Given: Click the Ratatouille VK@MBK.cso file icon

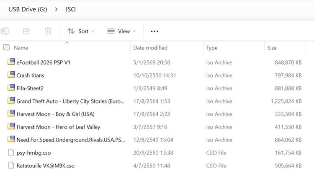Looking at the screenshot, I should pyautogui.click(x=11, y=166).
